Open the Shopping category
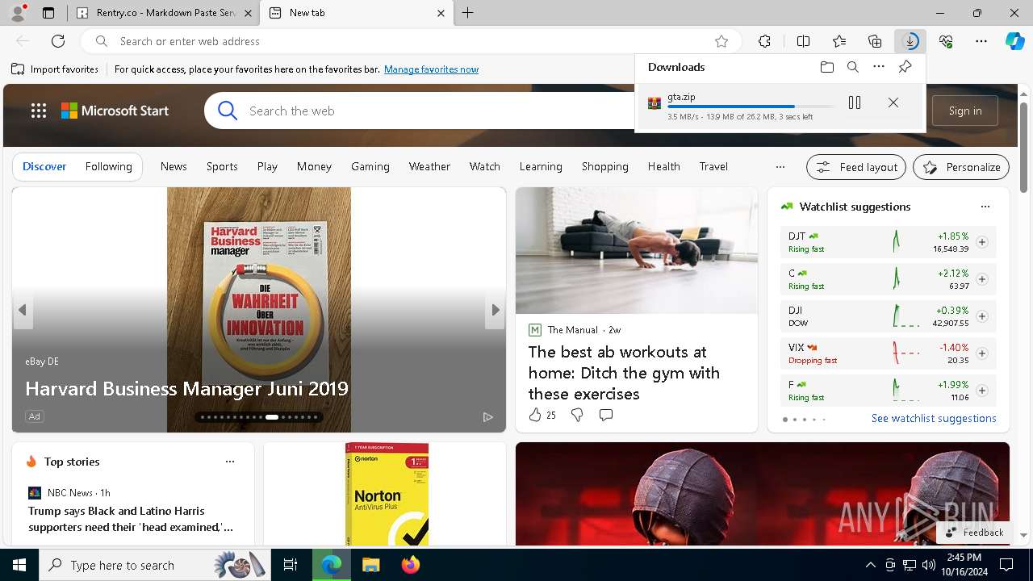 604,166
